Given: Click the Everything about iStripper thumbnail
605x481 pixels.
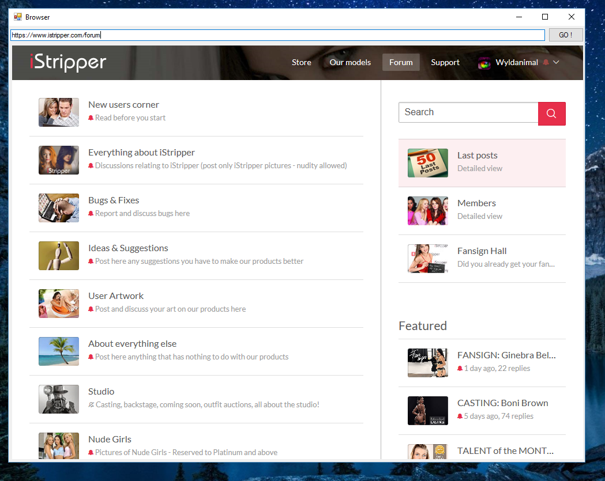Looking at the screenshot, I should [59, 160].
